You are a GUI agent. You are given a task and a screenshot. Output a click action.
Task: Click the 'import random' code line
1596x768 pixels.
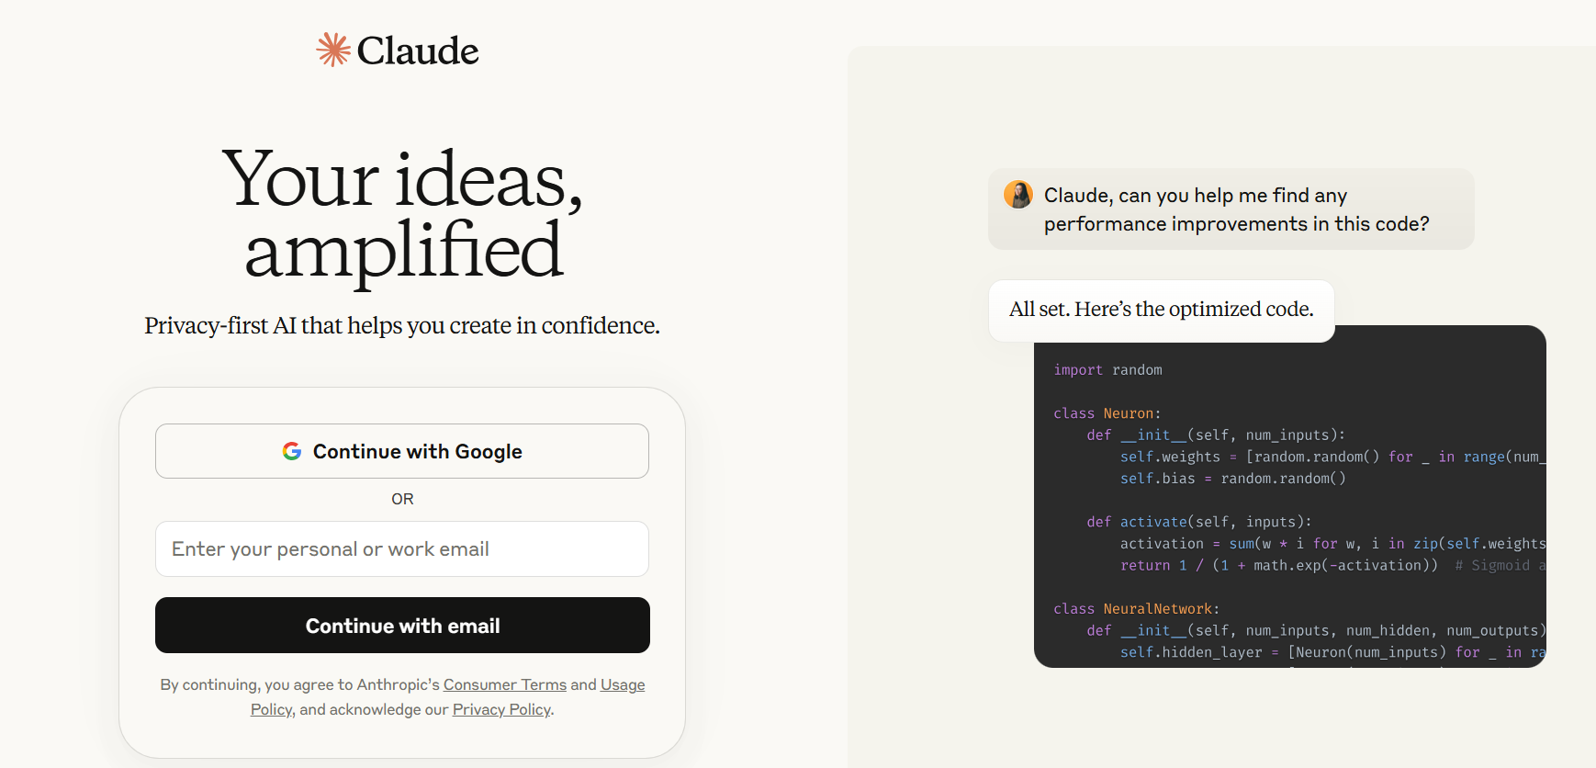click(x=1107, y=369)
